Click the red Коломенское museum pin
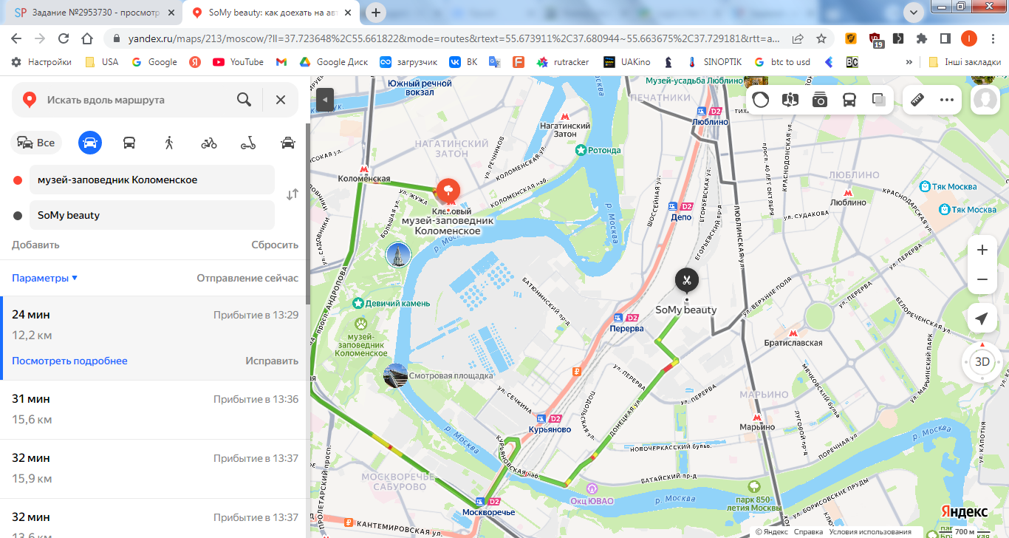 448,192
